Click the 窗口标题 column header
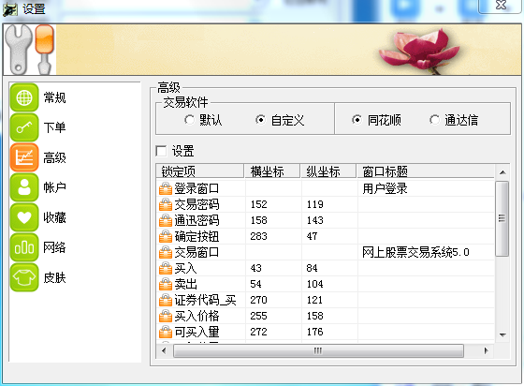 click(425, 171)
